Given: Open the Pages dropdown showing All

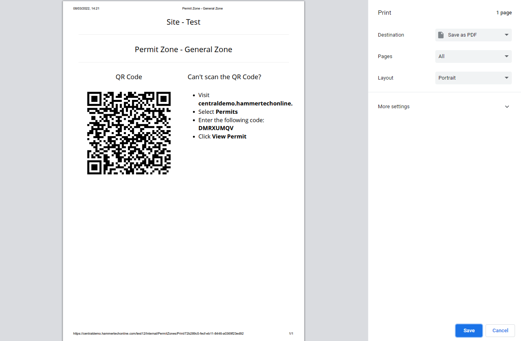Looking at the screenshot, I should (x=473, y=57).
